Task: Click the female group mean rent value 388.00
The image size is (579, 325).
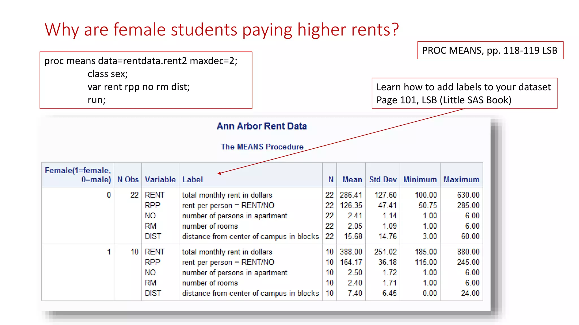Action: pos(351,252)
